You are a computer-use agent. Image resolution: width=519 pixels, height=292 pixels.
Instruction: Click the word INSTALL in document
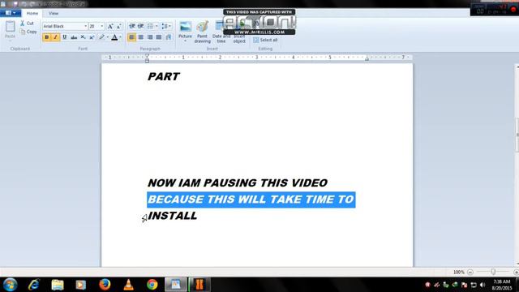click(173, 216)
